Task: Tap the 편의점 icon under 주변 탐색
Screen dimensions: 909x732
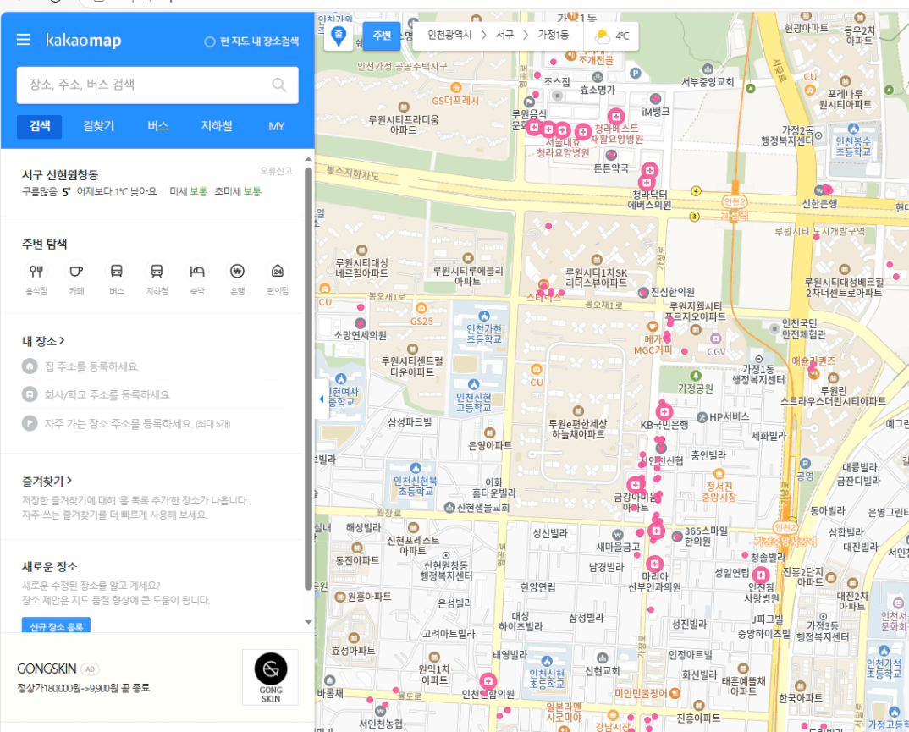Action: click(x=278, y=272)
